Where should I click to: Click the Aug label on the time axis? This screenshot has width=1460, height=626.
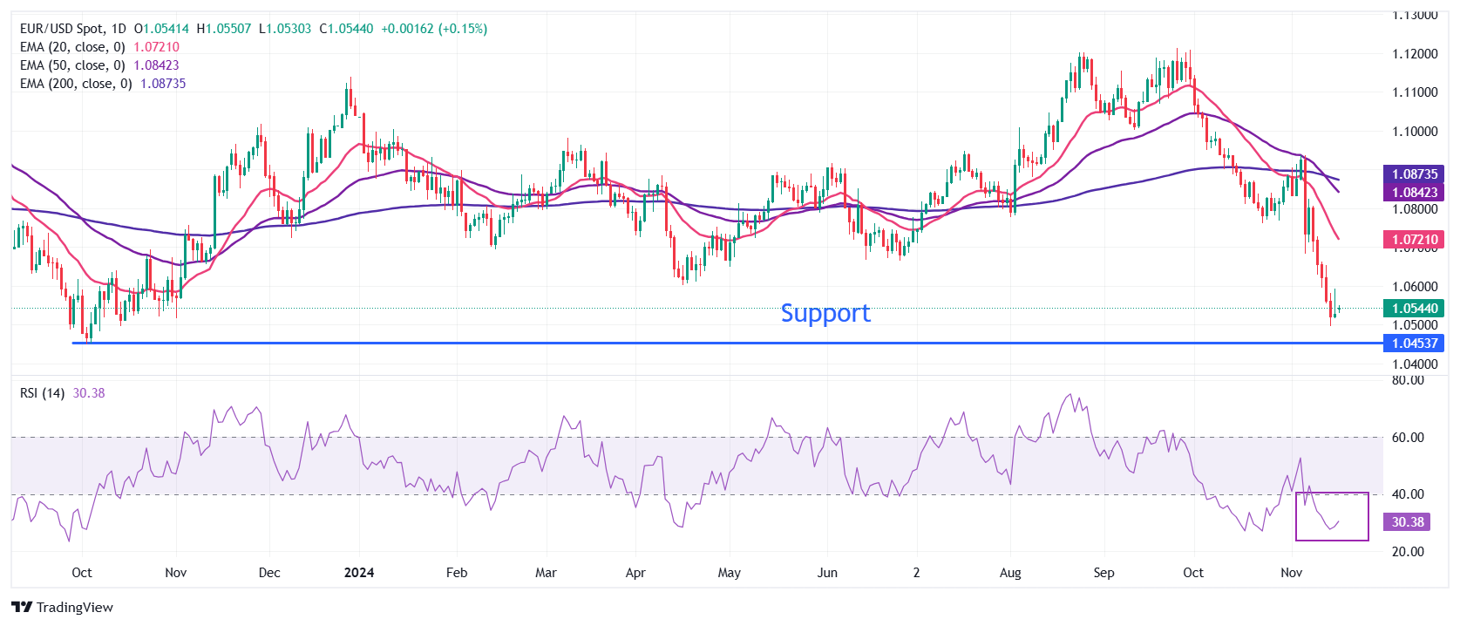[1010, 573]
